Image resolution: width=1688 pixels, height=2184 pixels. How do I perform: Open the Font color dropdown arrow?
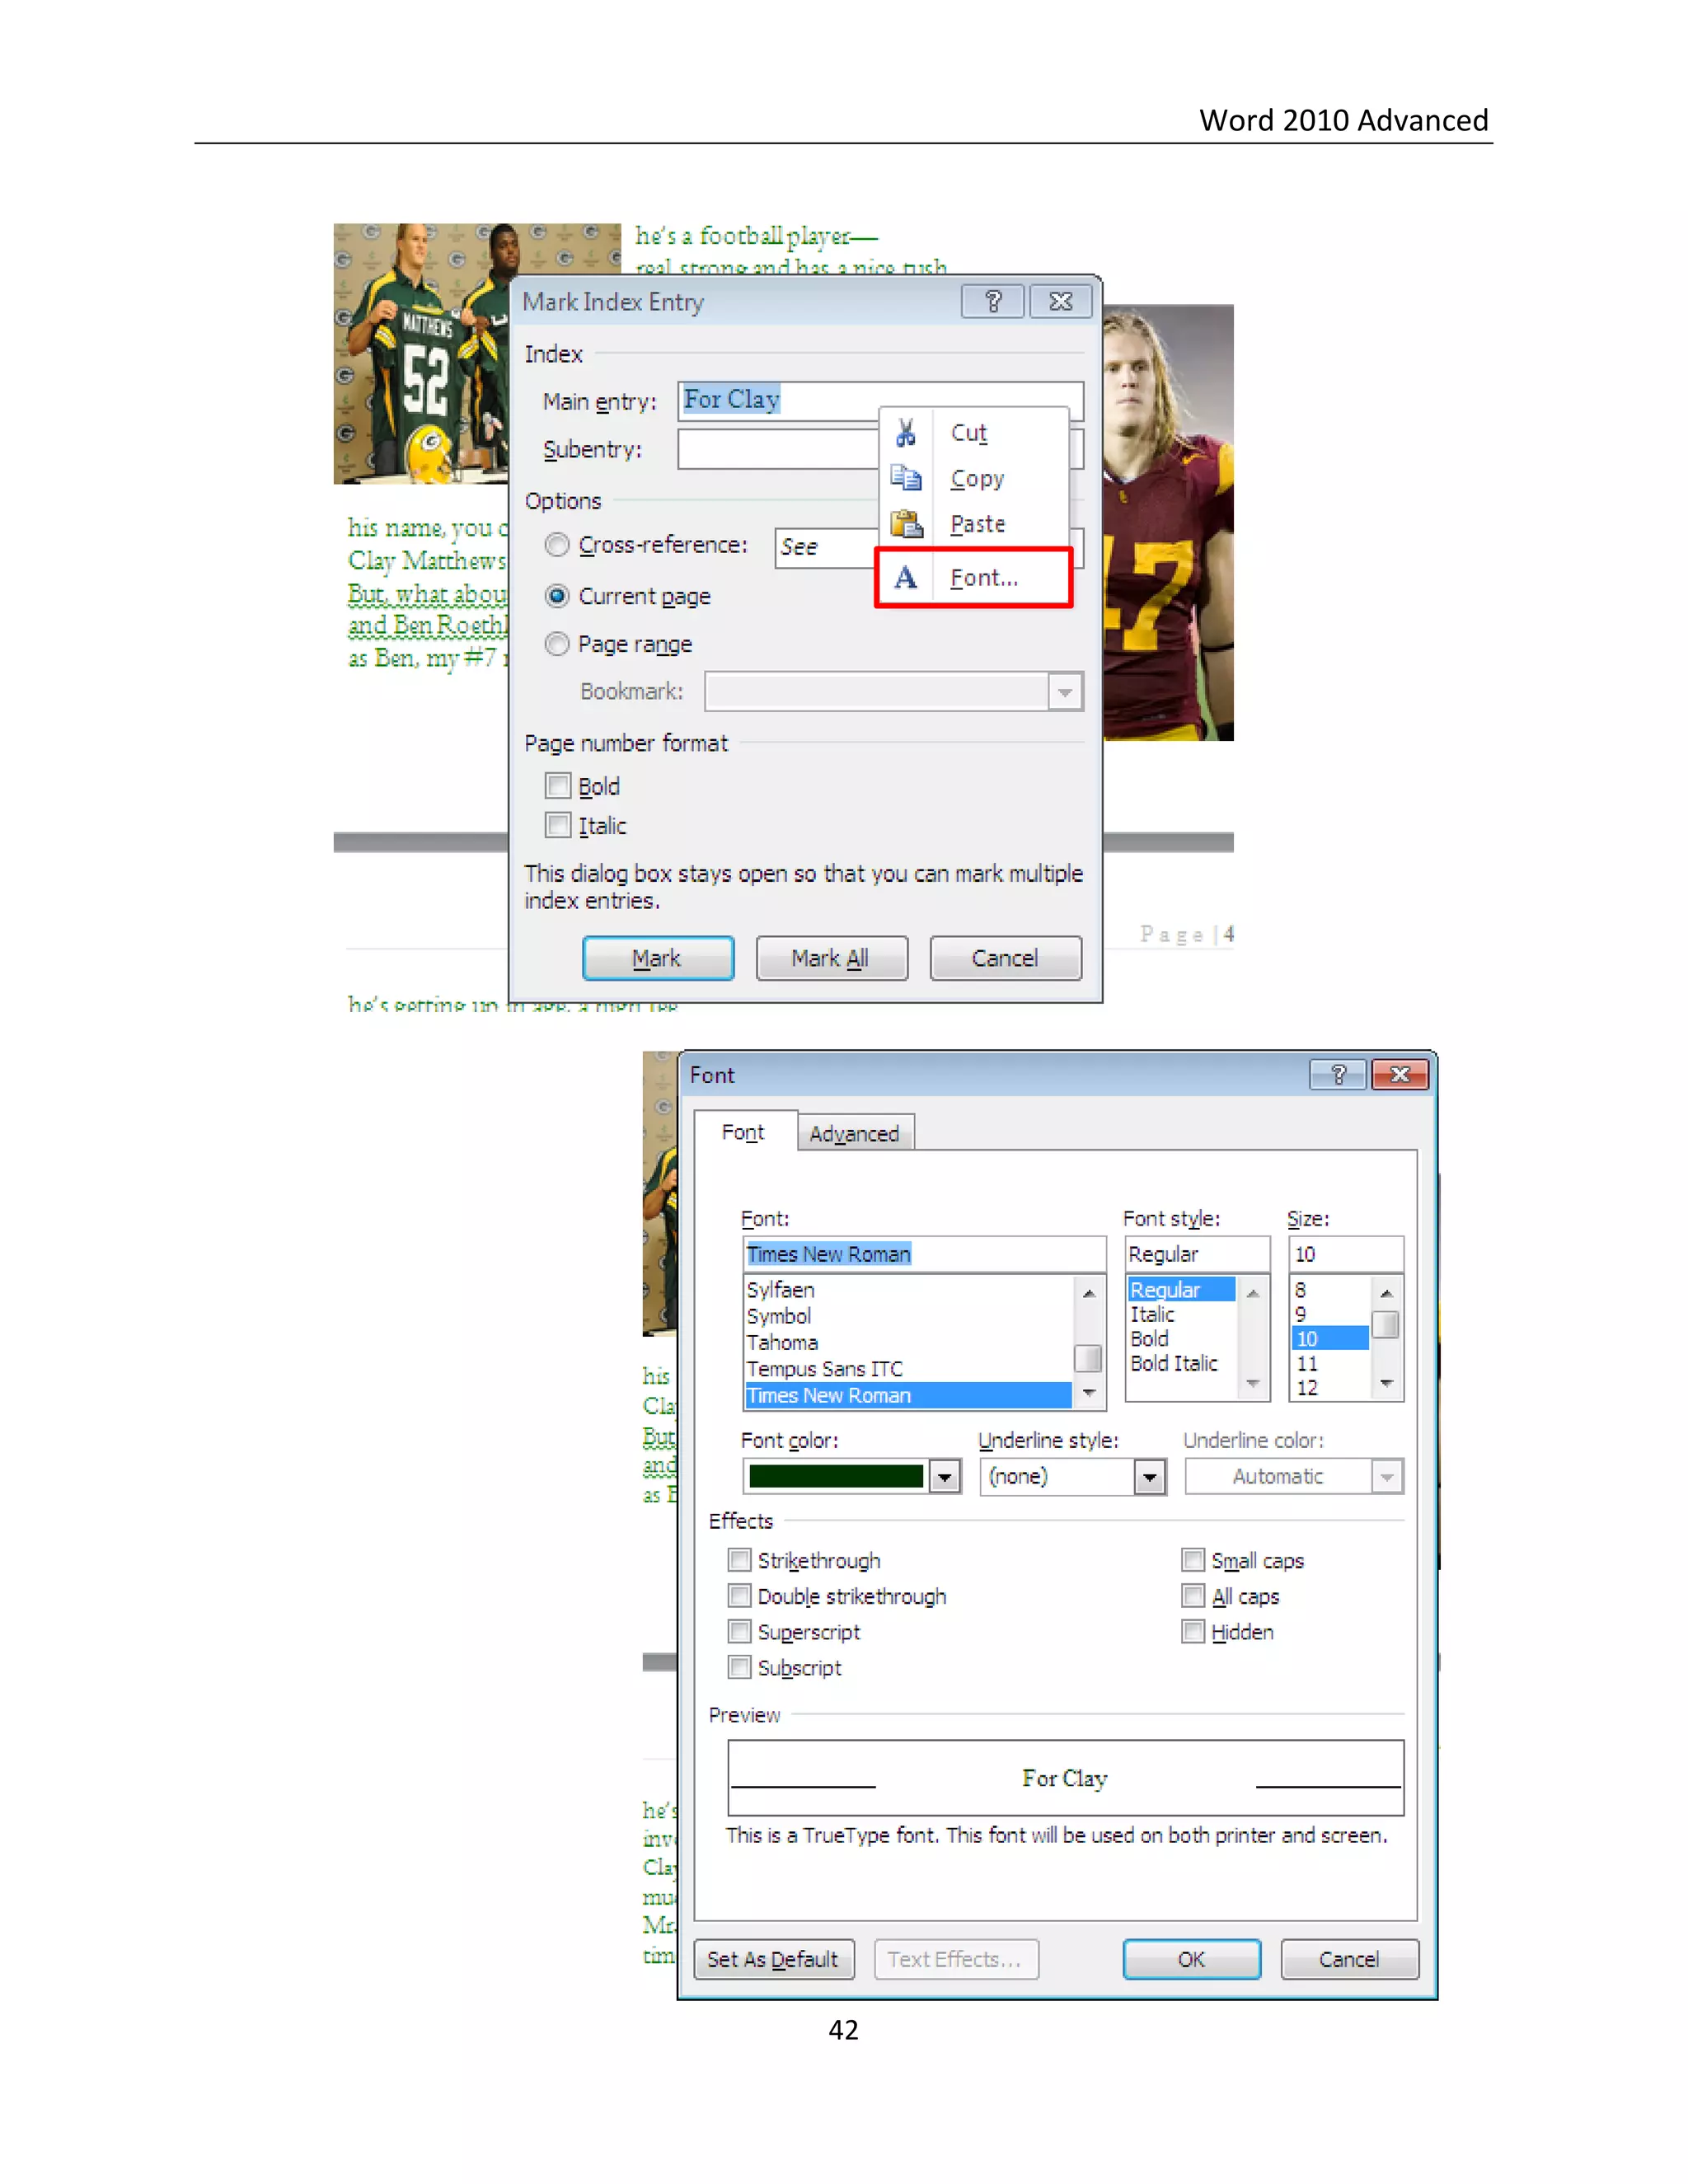tap(944, 1477)
